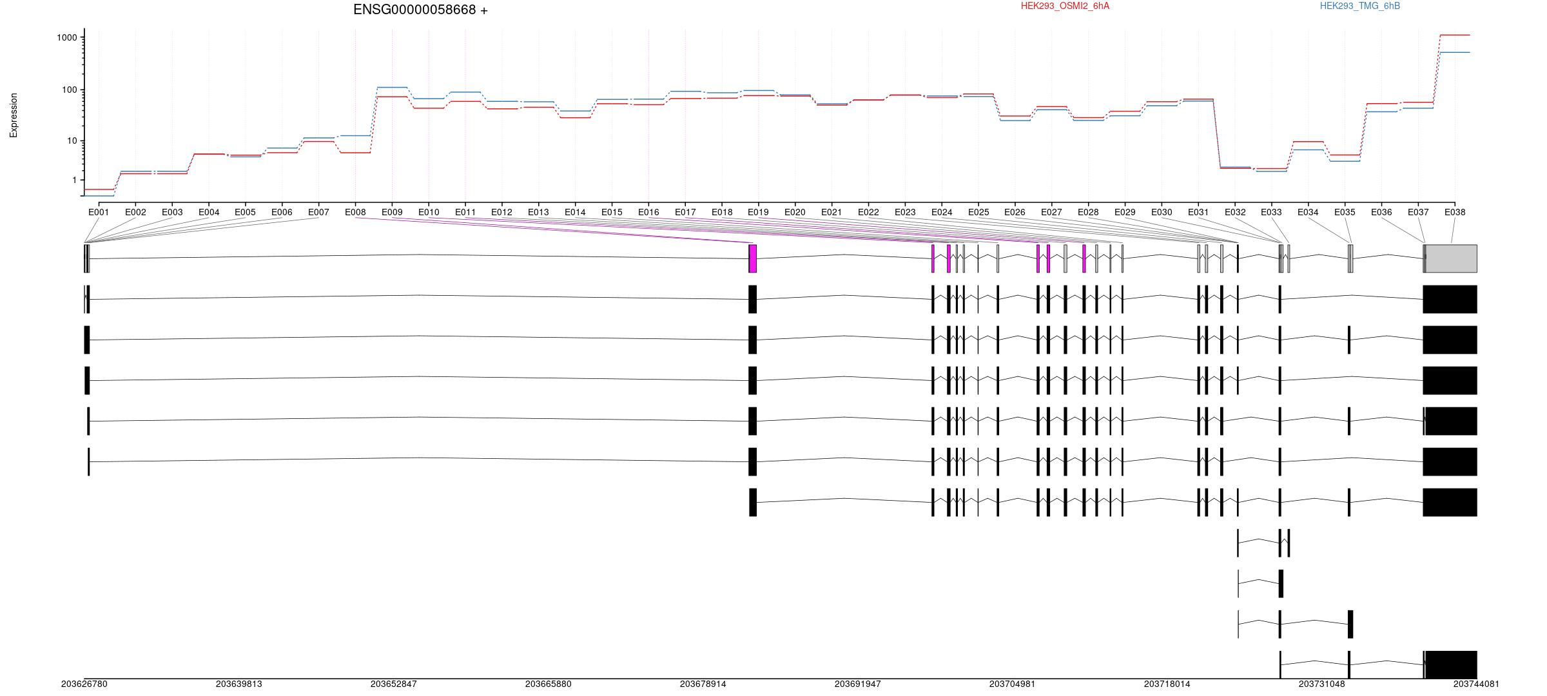Click exon label E026

[x=1015, y=212]
